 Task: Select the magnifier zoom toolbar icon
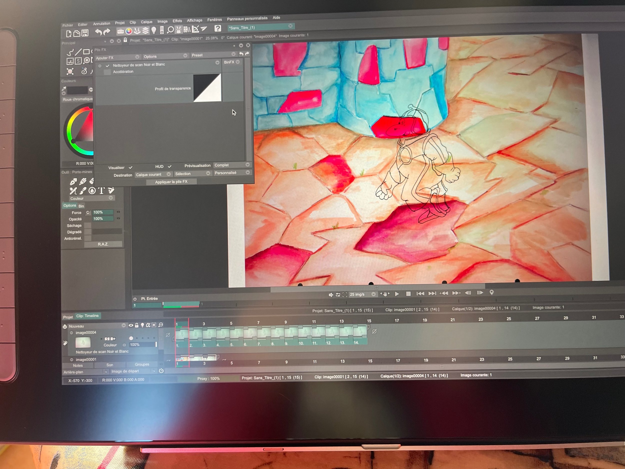click(170, 30)
